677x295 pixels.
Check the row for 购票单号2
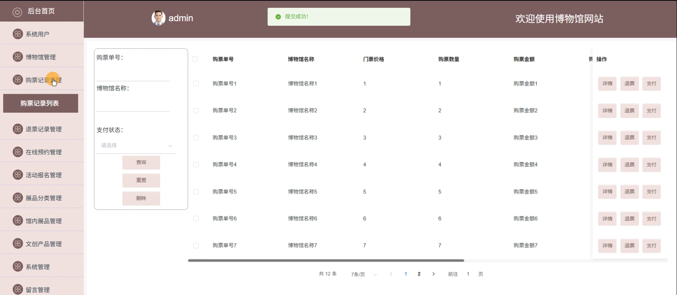tap(196, 111)
